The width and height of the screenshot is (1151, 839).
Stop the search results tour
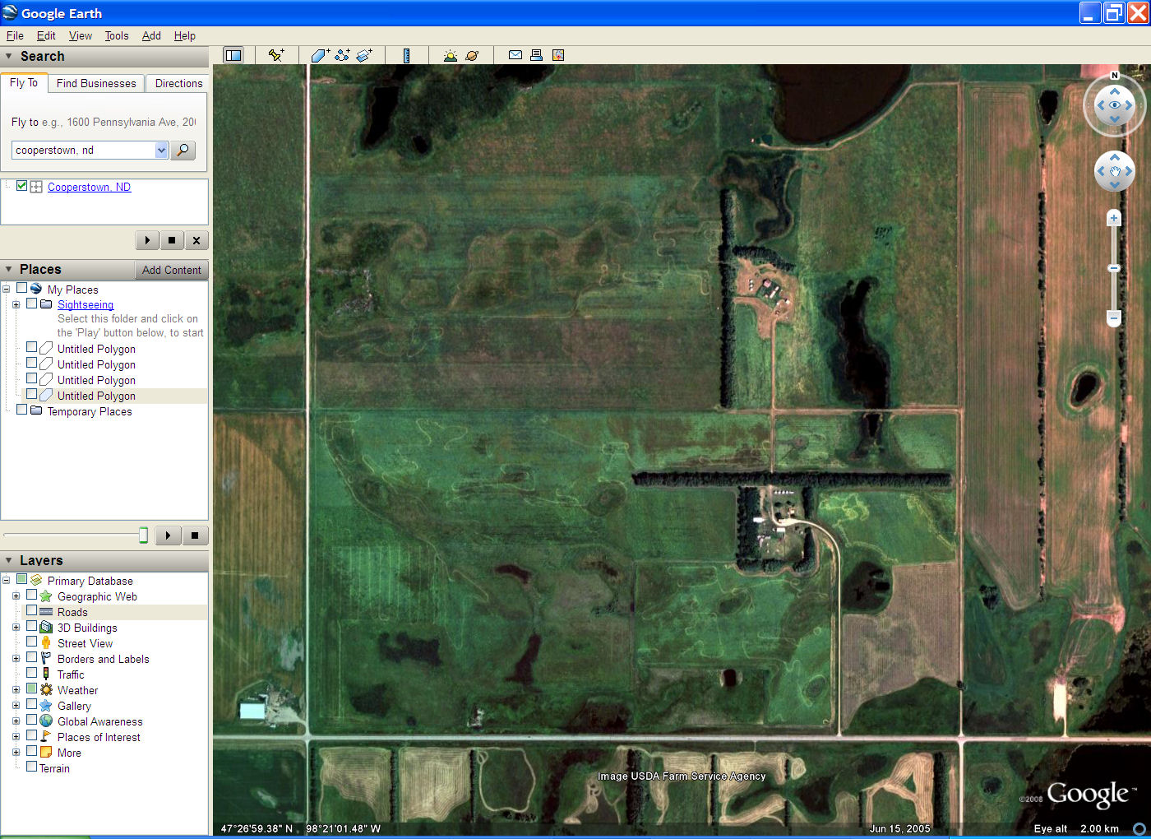click(171, 240)
